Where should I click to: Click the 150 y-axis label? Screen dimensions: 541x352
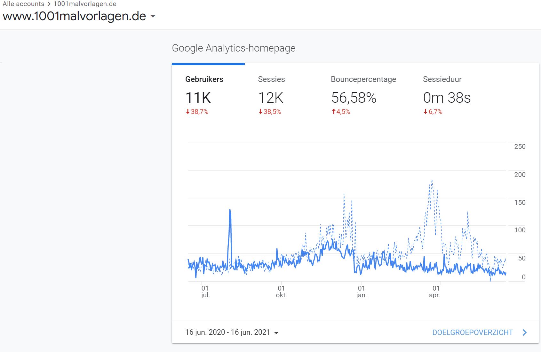520,203
